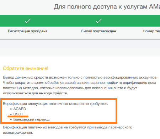Click the 'Верификация следующих платежных методов' text line
The image size is (160, 139).
(55, 104)
